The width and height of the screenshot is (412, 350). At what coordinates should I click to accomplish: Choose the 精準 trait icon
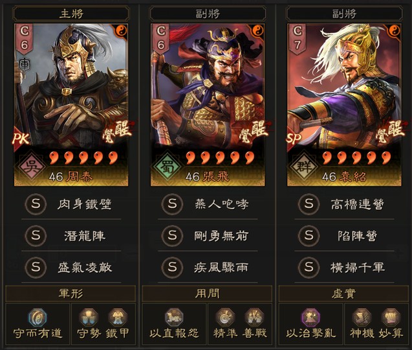(x=225, y=318)
